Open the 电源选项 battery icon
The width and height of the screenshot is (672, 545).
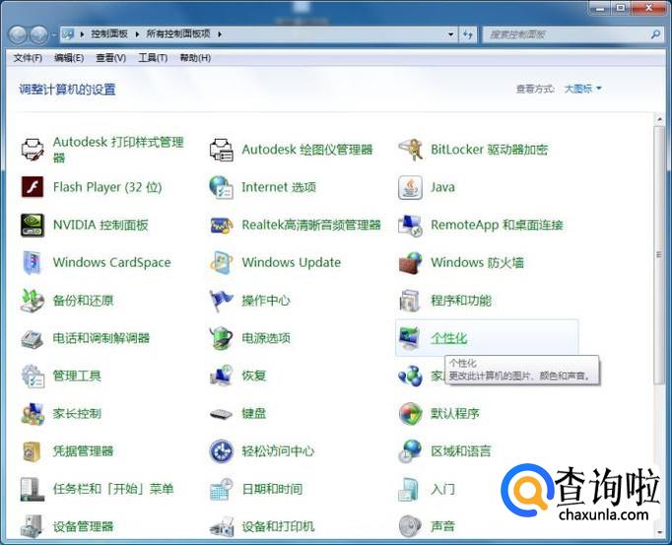click(x=221, y=338)
